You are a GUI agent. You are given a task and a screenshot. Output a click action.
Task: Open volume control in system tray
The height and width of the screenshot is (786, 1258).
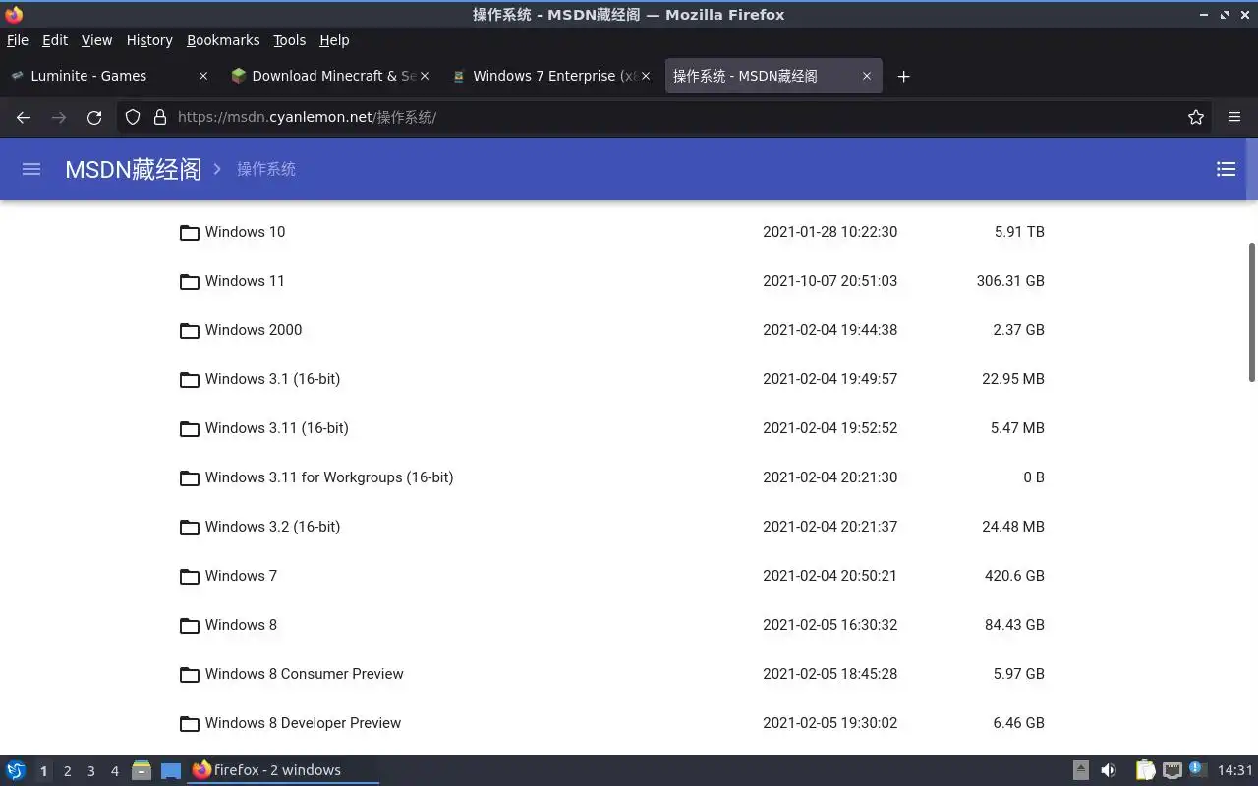(1109, 770)
